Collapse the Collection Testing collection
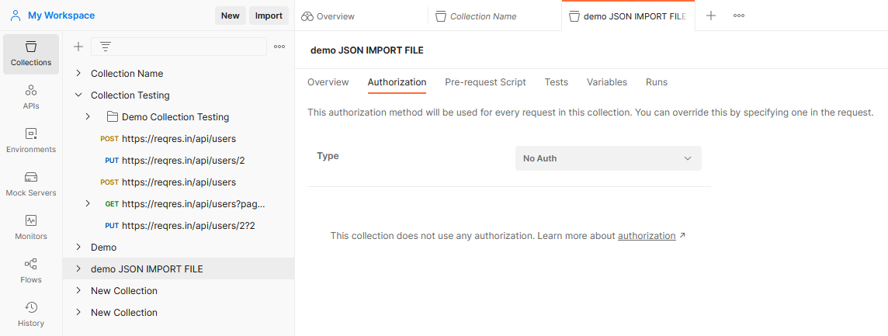888x336 pixels. coord(78,95)
